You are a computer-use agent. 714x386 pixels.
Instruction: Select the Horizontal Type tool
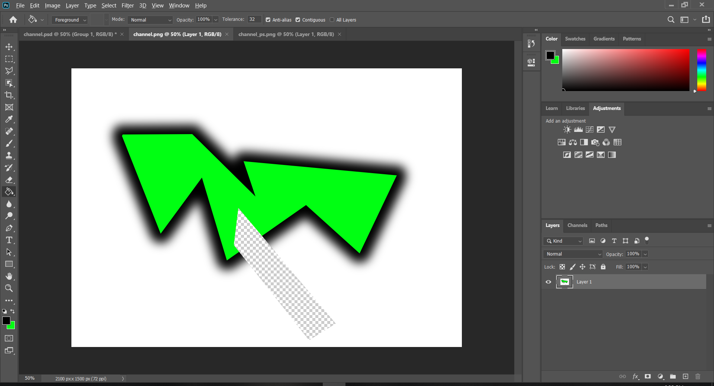click(9, 240)
